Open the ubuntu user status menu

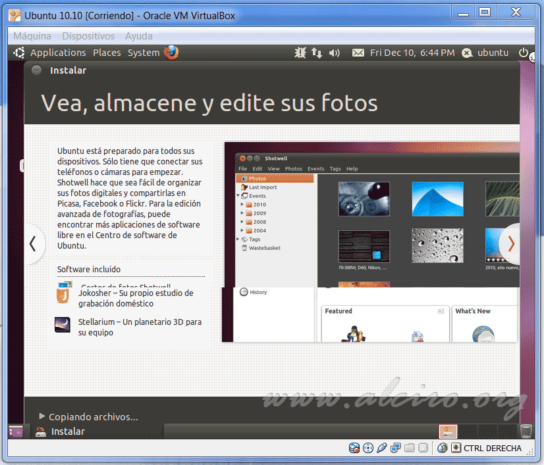[486, 53]
